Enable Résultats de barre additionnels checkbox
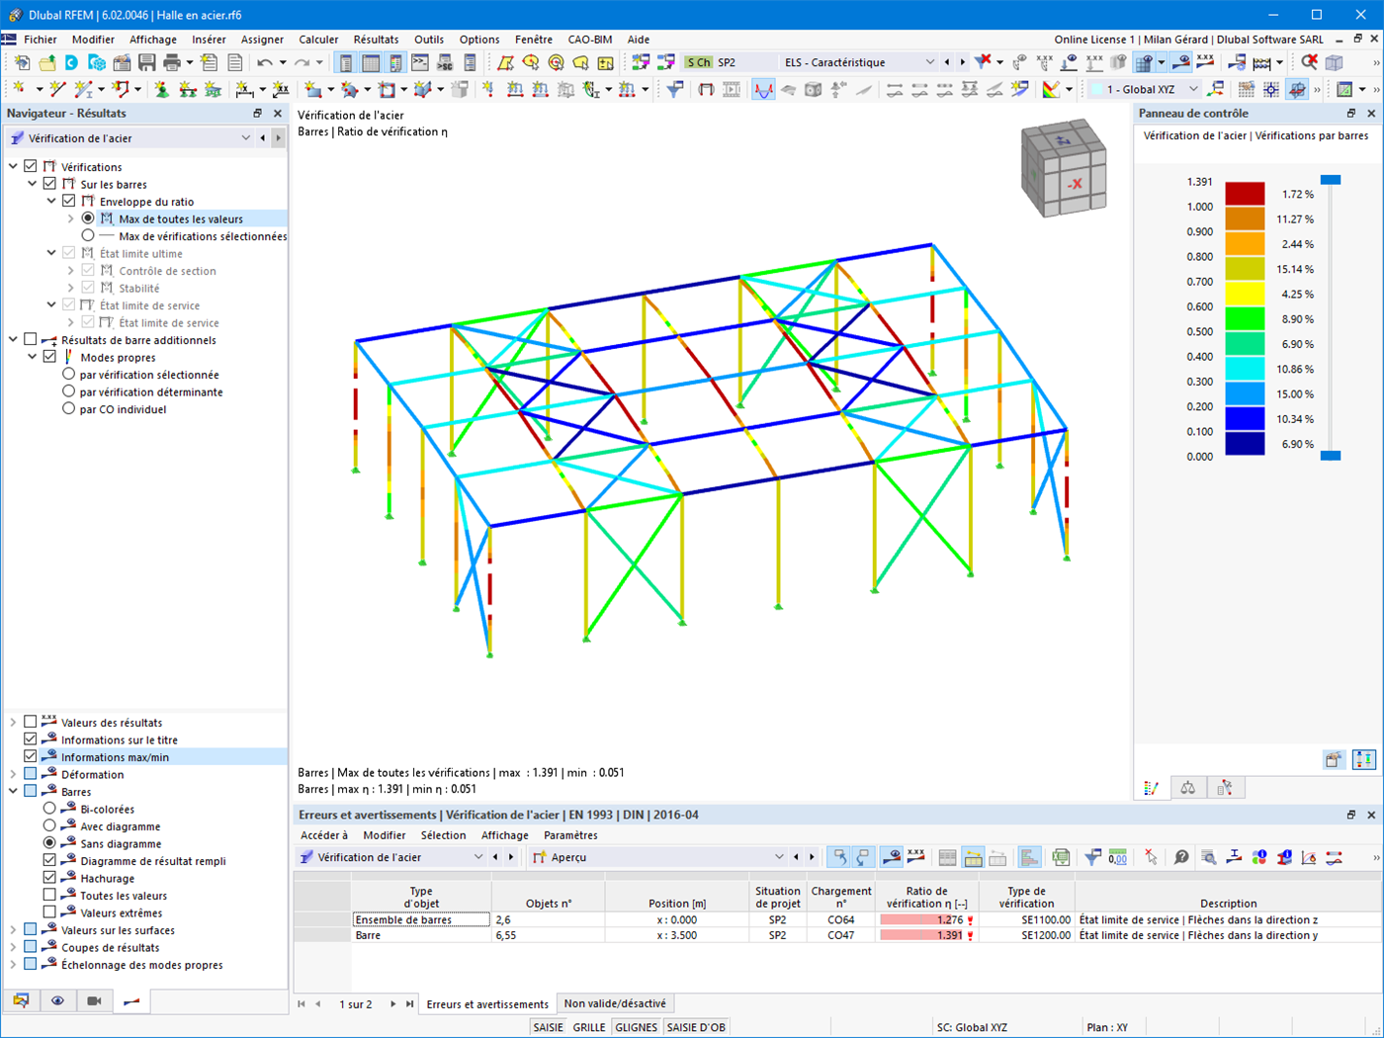 click(31, 340)
